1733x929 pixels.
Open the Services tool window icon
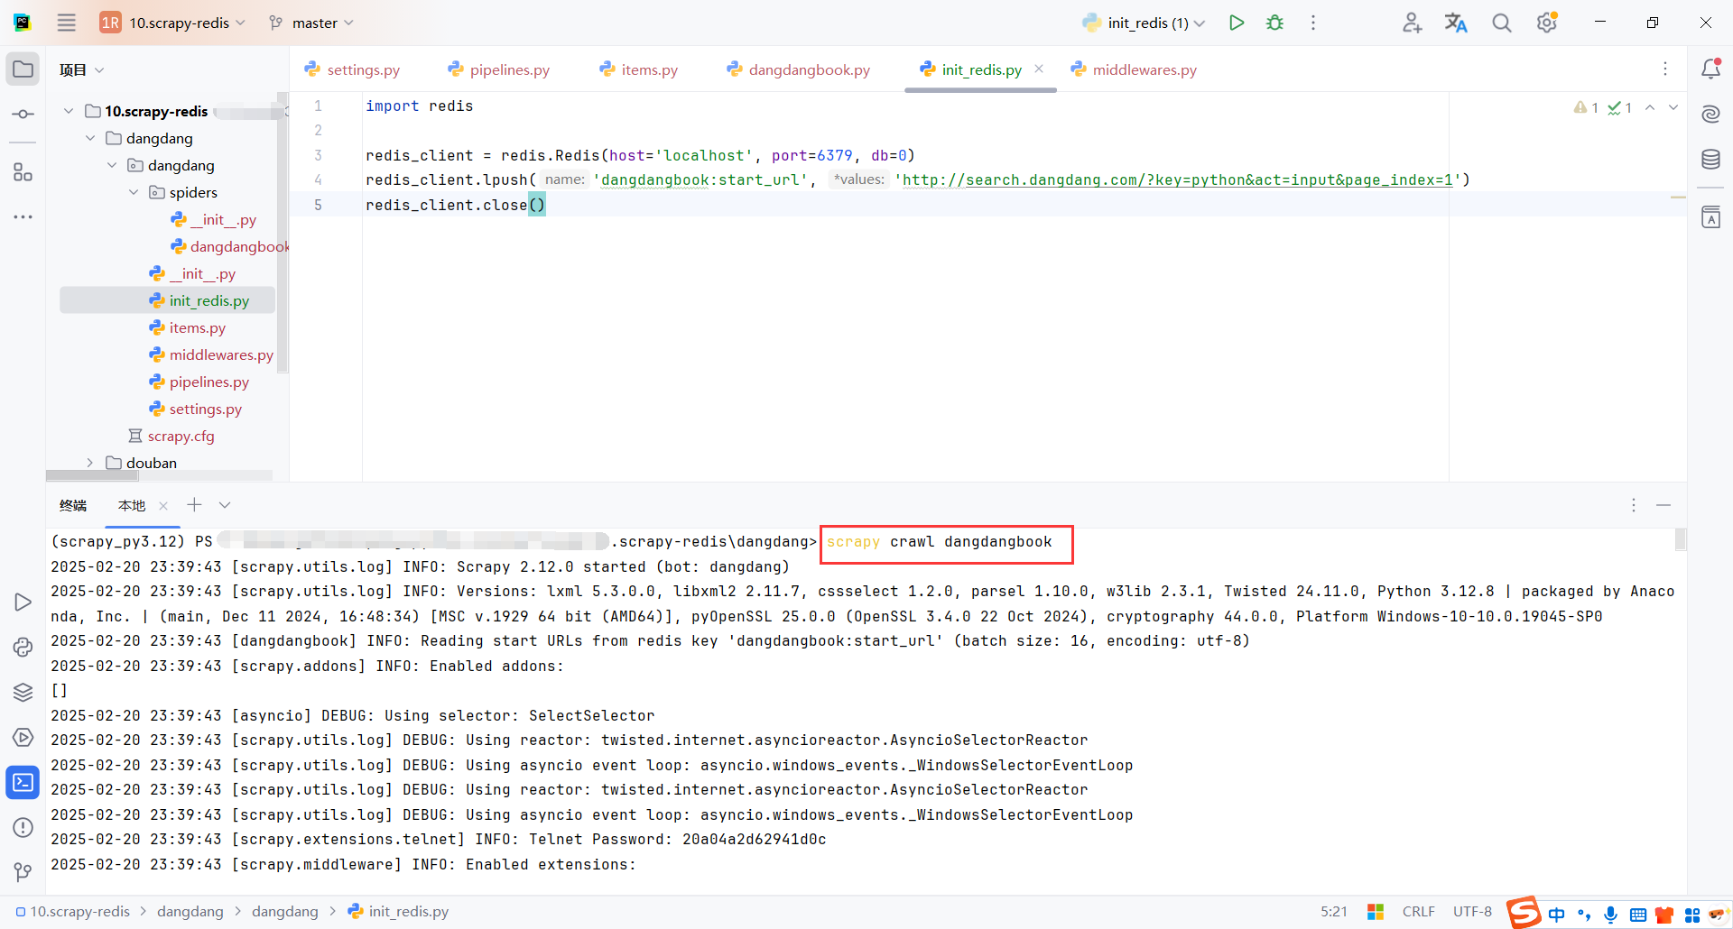coord(23,737)
